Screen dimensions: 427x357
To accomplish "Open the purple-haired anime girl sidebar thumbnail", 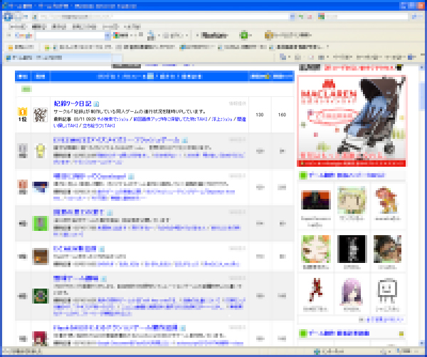I will coord(352,291).
